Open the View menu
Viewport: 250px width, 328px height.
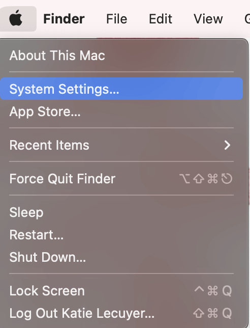point(208,19)
